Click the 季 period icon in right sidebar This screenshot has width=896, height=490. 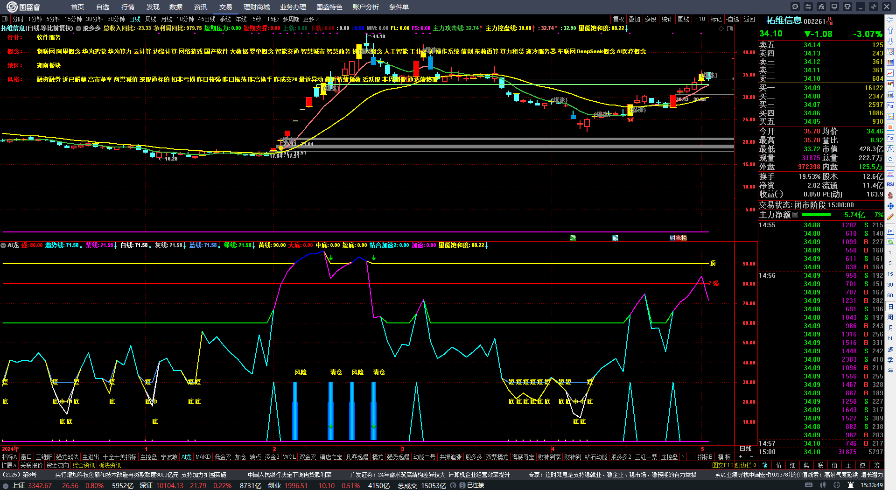coord(890,360)
